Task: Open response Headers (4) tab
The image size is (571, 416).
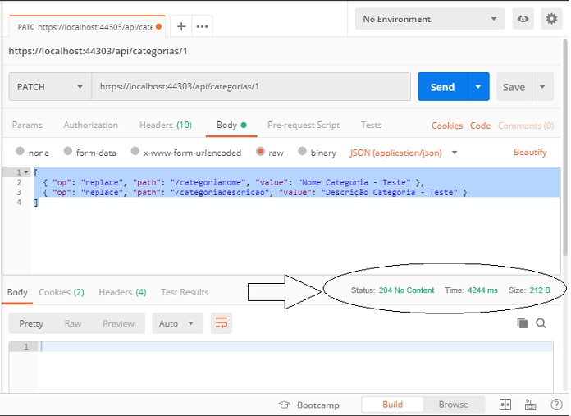Action: (122, 292)
